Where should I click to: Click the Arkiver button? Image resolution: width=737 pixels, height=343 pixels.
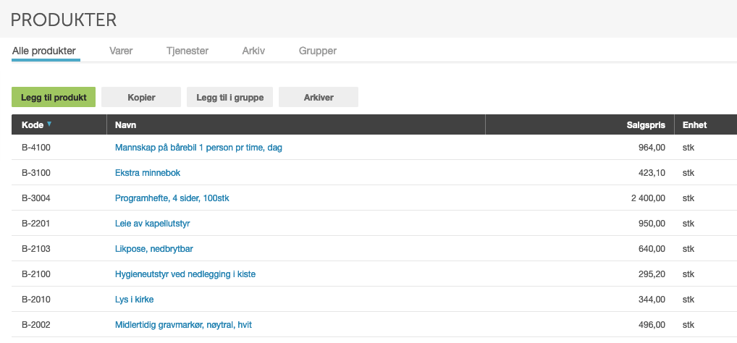(x=319, y=97)
